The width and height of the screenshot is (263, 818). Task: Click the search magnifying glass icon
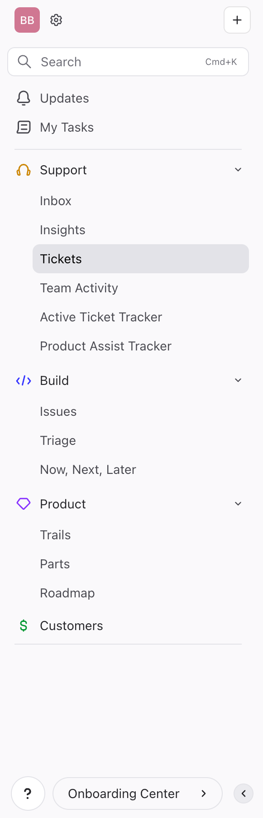(24, 61)
